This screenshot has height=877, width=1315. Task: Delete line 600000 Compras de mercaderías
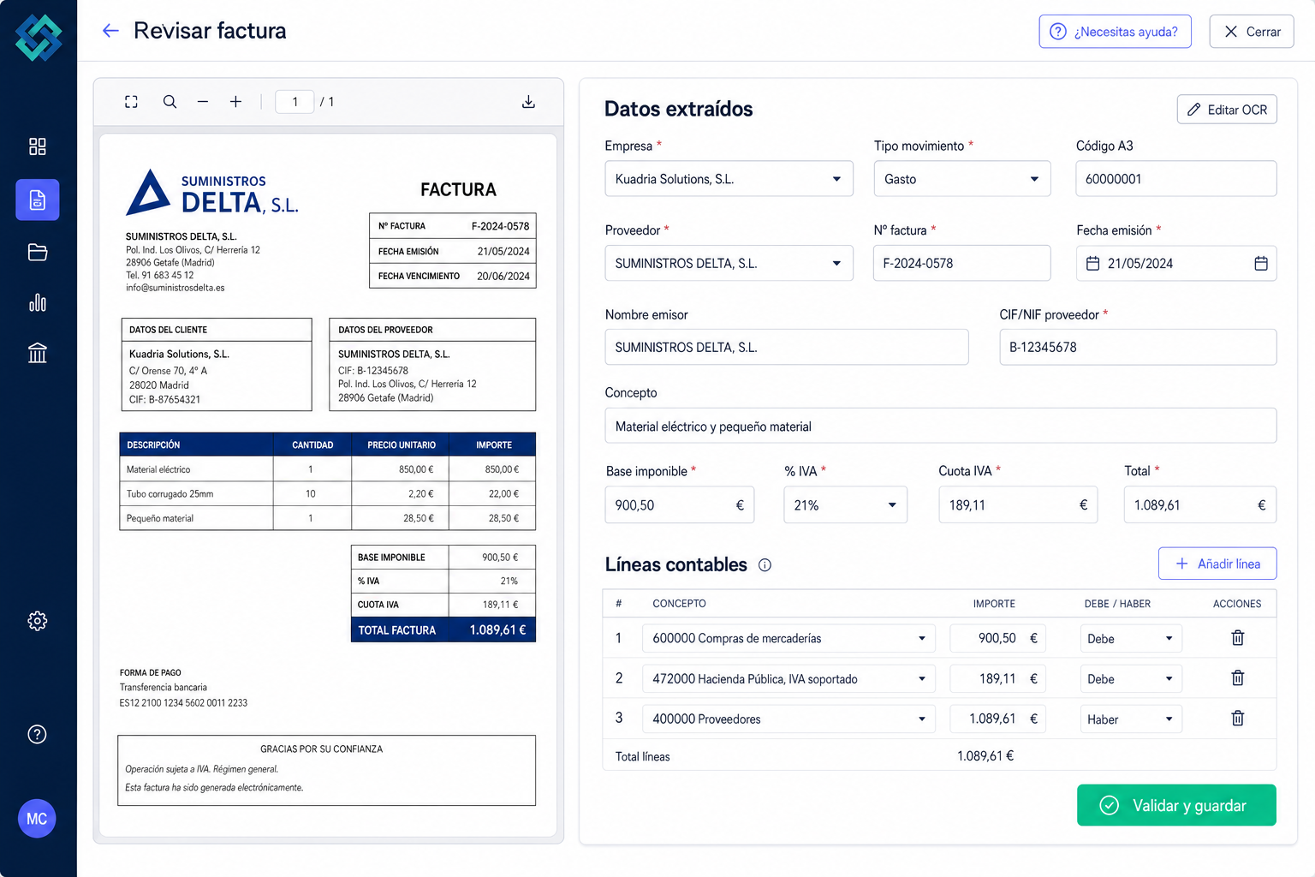(x=1238, y=638)
